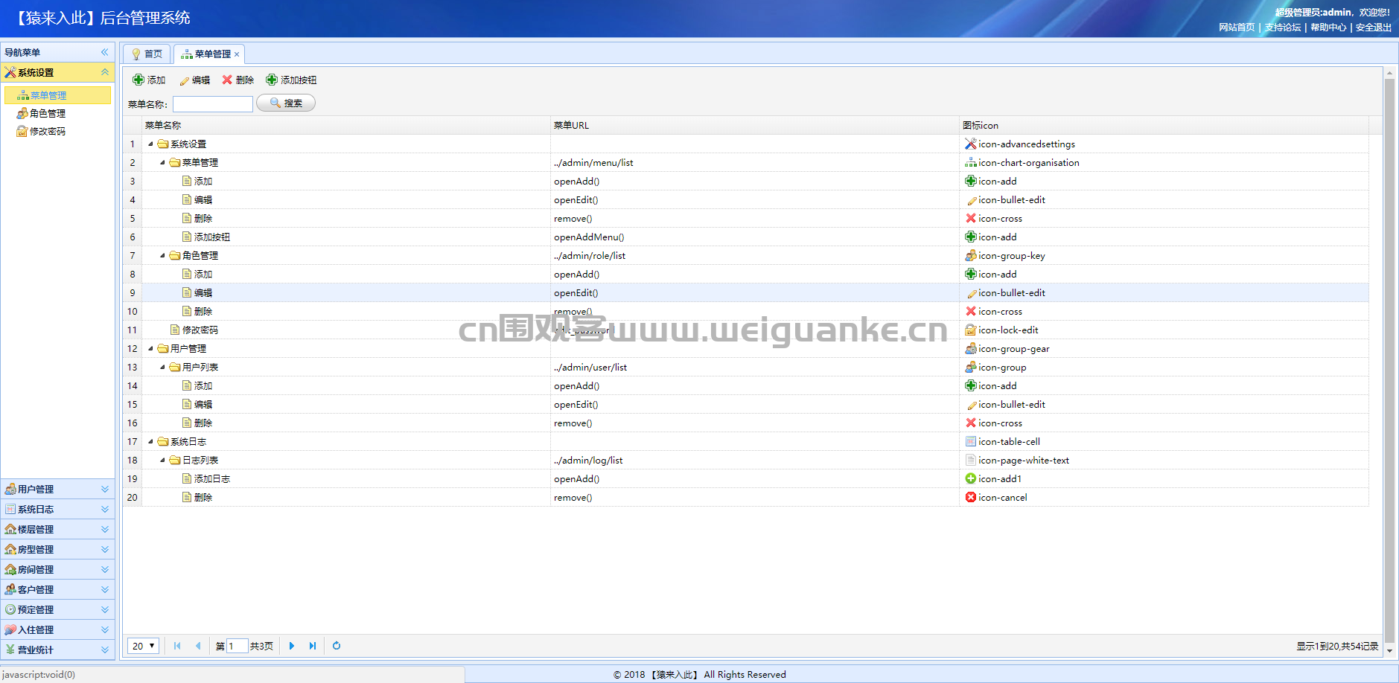This screenshot has height=683, width=1399.
Task: Click the 搜索 search button
Action: pos(286,103)
